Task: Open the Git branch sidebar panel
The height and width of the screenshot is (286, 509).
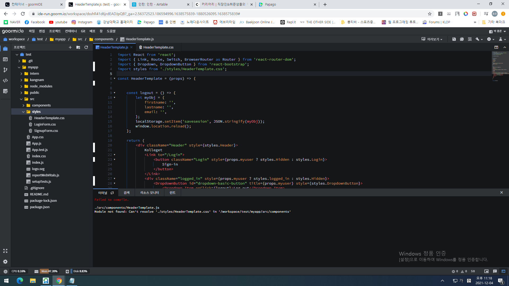Action: 5,70
